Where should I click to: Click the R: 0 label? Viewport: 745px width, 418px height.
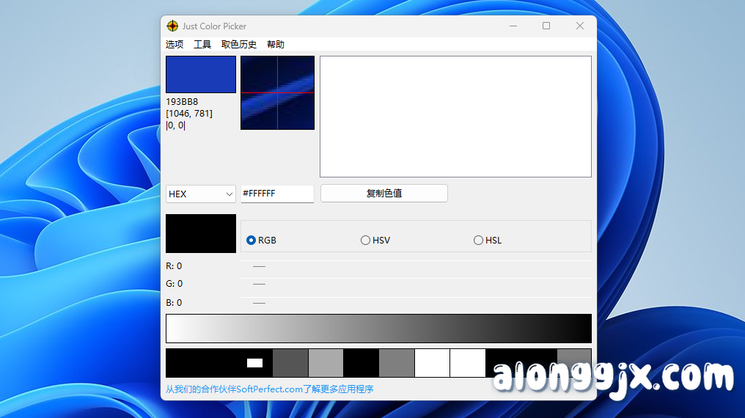(174, 266)
